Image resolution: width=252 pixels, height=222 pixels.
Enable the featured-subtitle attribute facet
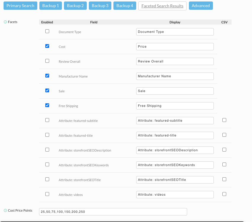point(47,120)
